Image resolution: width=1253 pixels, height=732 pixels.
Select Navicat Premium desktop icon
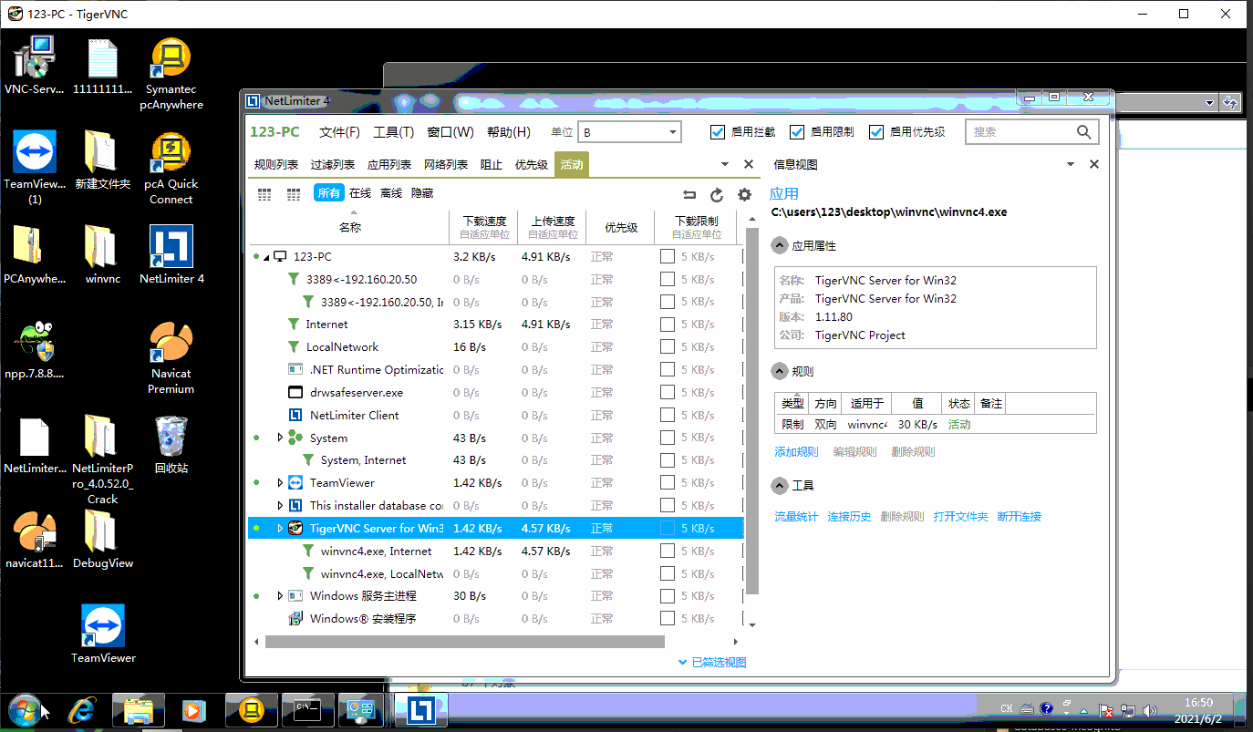pos(171,358)
